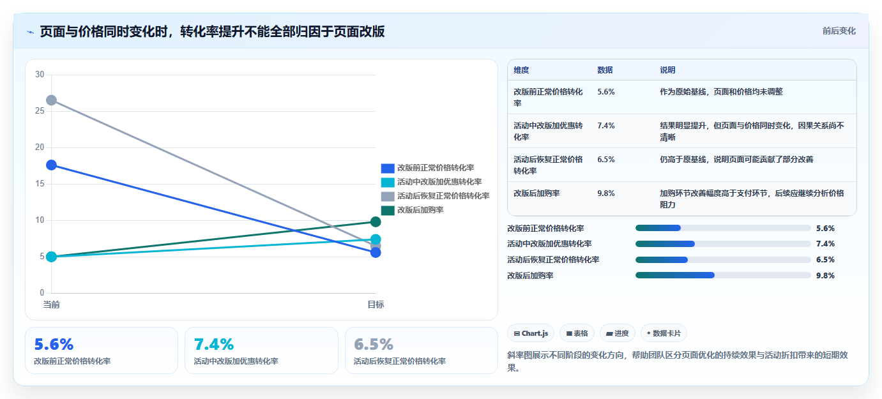Click progress bar for 改版后加购率
This screenshot has height=399, width=882.
click(723, 275)
